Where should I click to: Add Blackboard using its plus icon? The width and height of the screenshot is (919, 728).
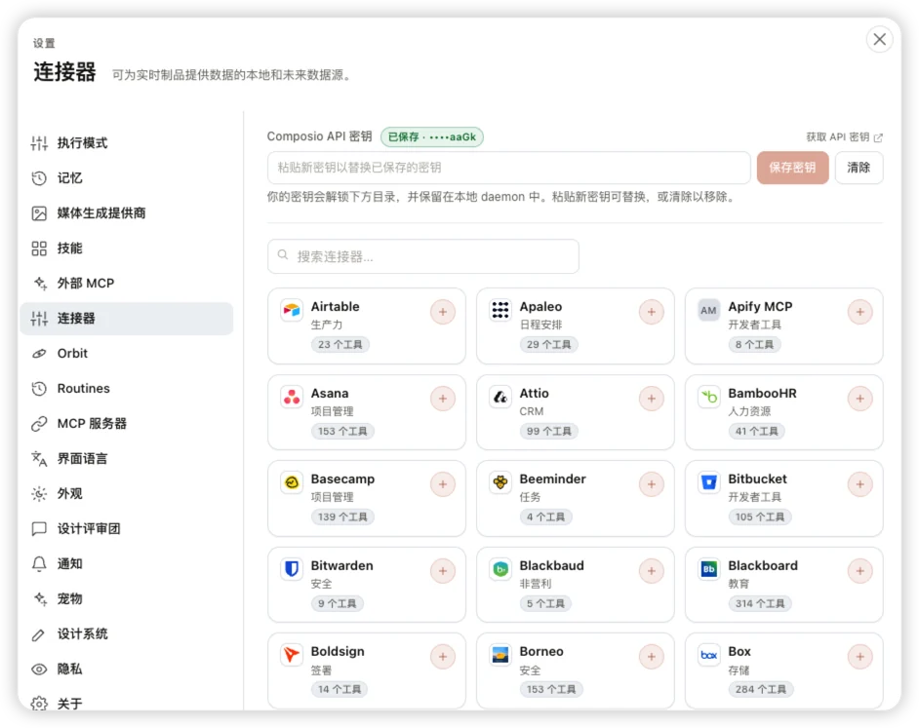coord(859,571)
